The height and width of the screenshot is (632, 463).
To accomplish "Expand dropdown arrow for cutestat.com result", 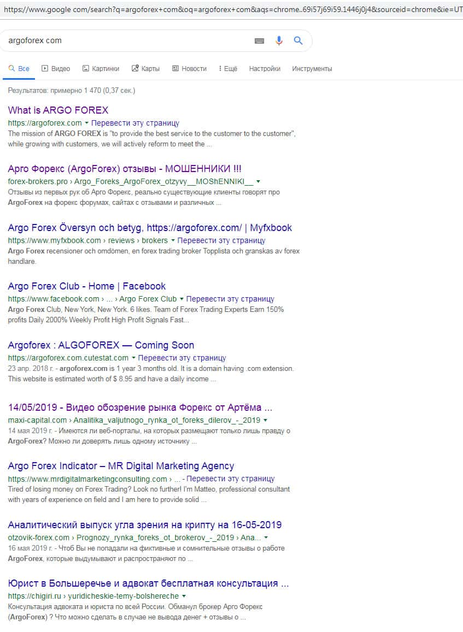I will 133,358.
